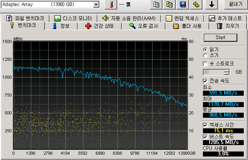Switch to 랜덤 액세스 tab
The width and height of the screenshot is (248, 160).
point(182,18)
